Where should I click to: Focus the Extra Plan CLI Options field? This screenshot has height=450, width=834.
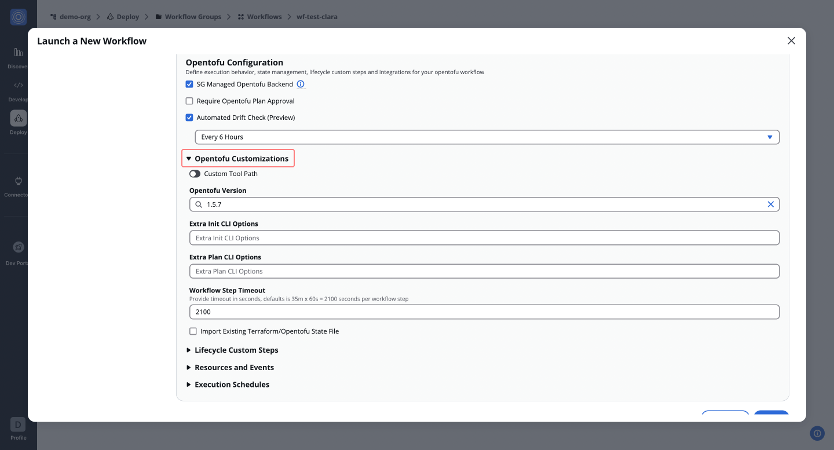(x=484, y=271)
